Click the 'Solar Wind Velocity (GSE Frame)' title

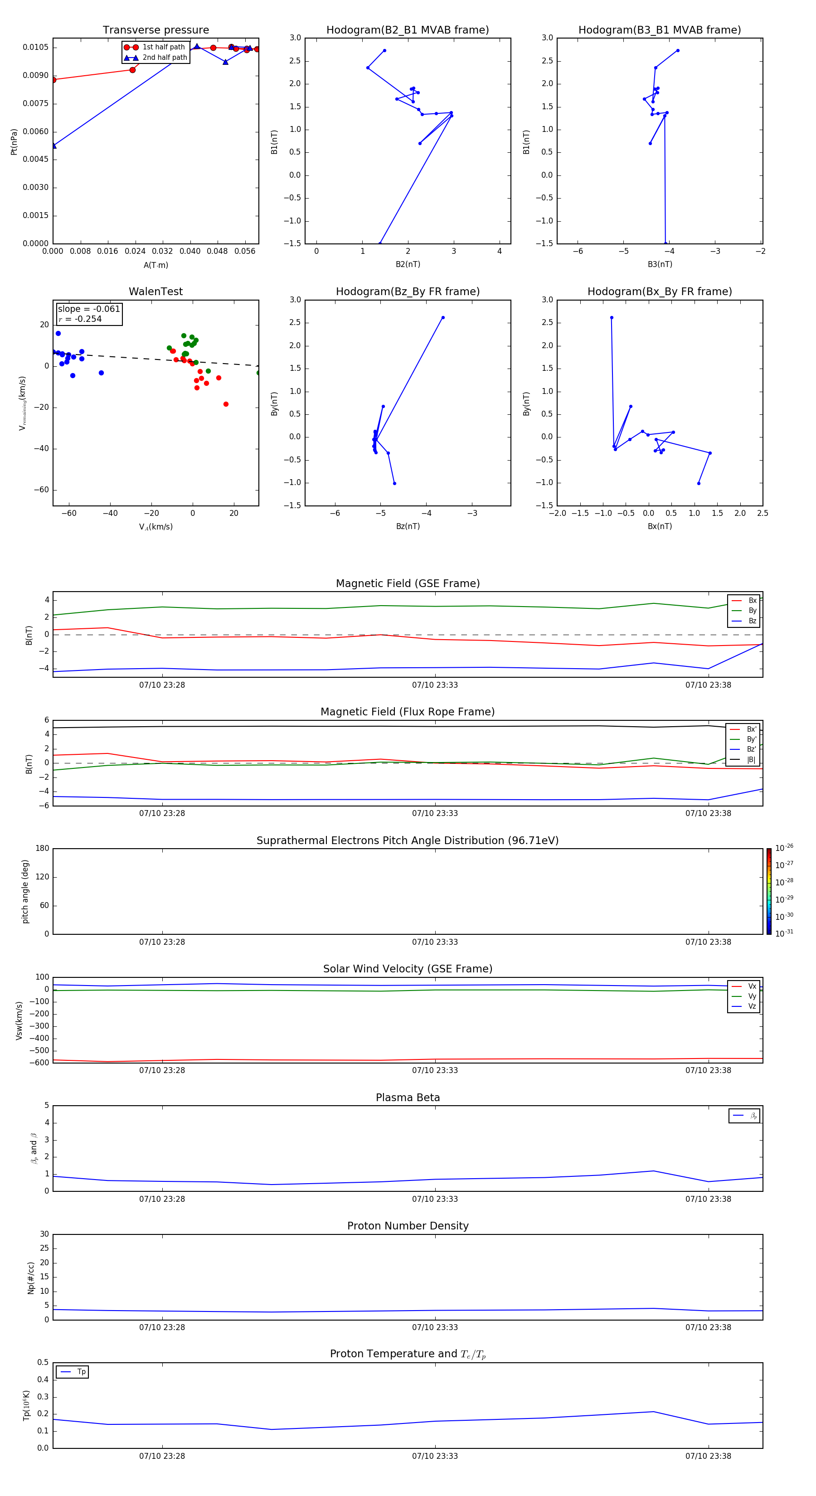click(408, 969)
